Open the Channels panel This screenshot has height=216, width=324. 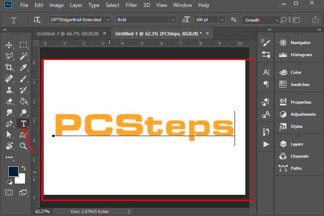point(294,156)
